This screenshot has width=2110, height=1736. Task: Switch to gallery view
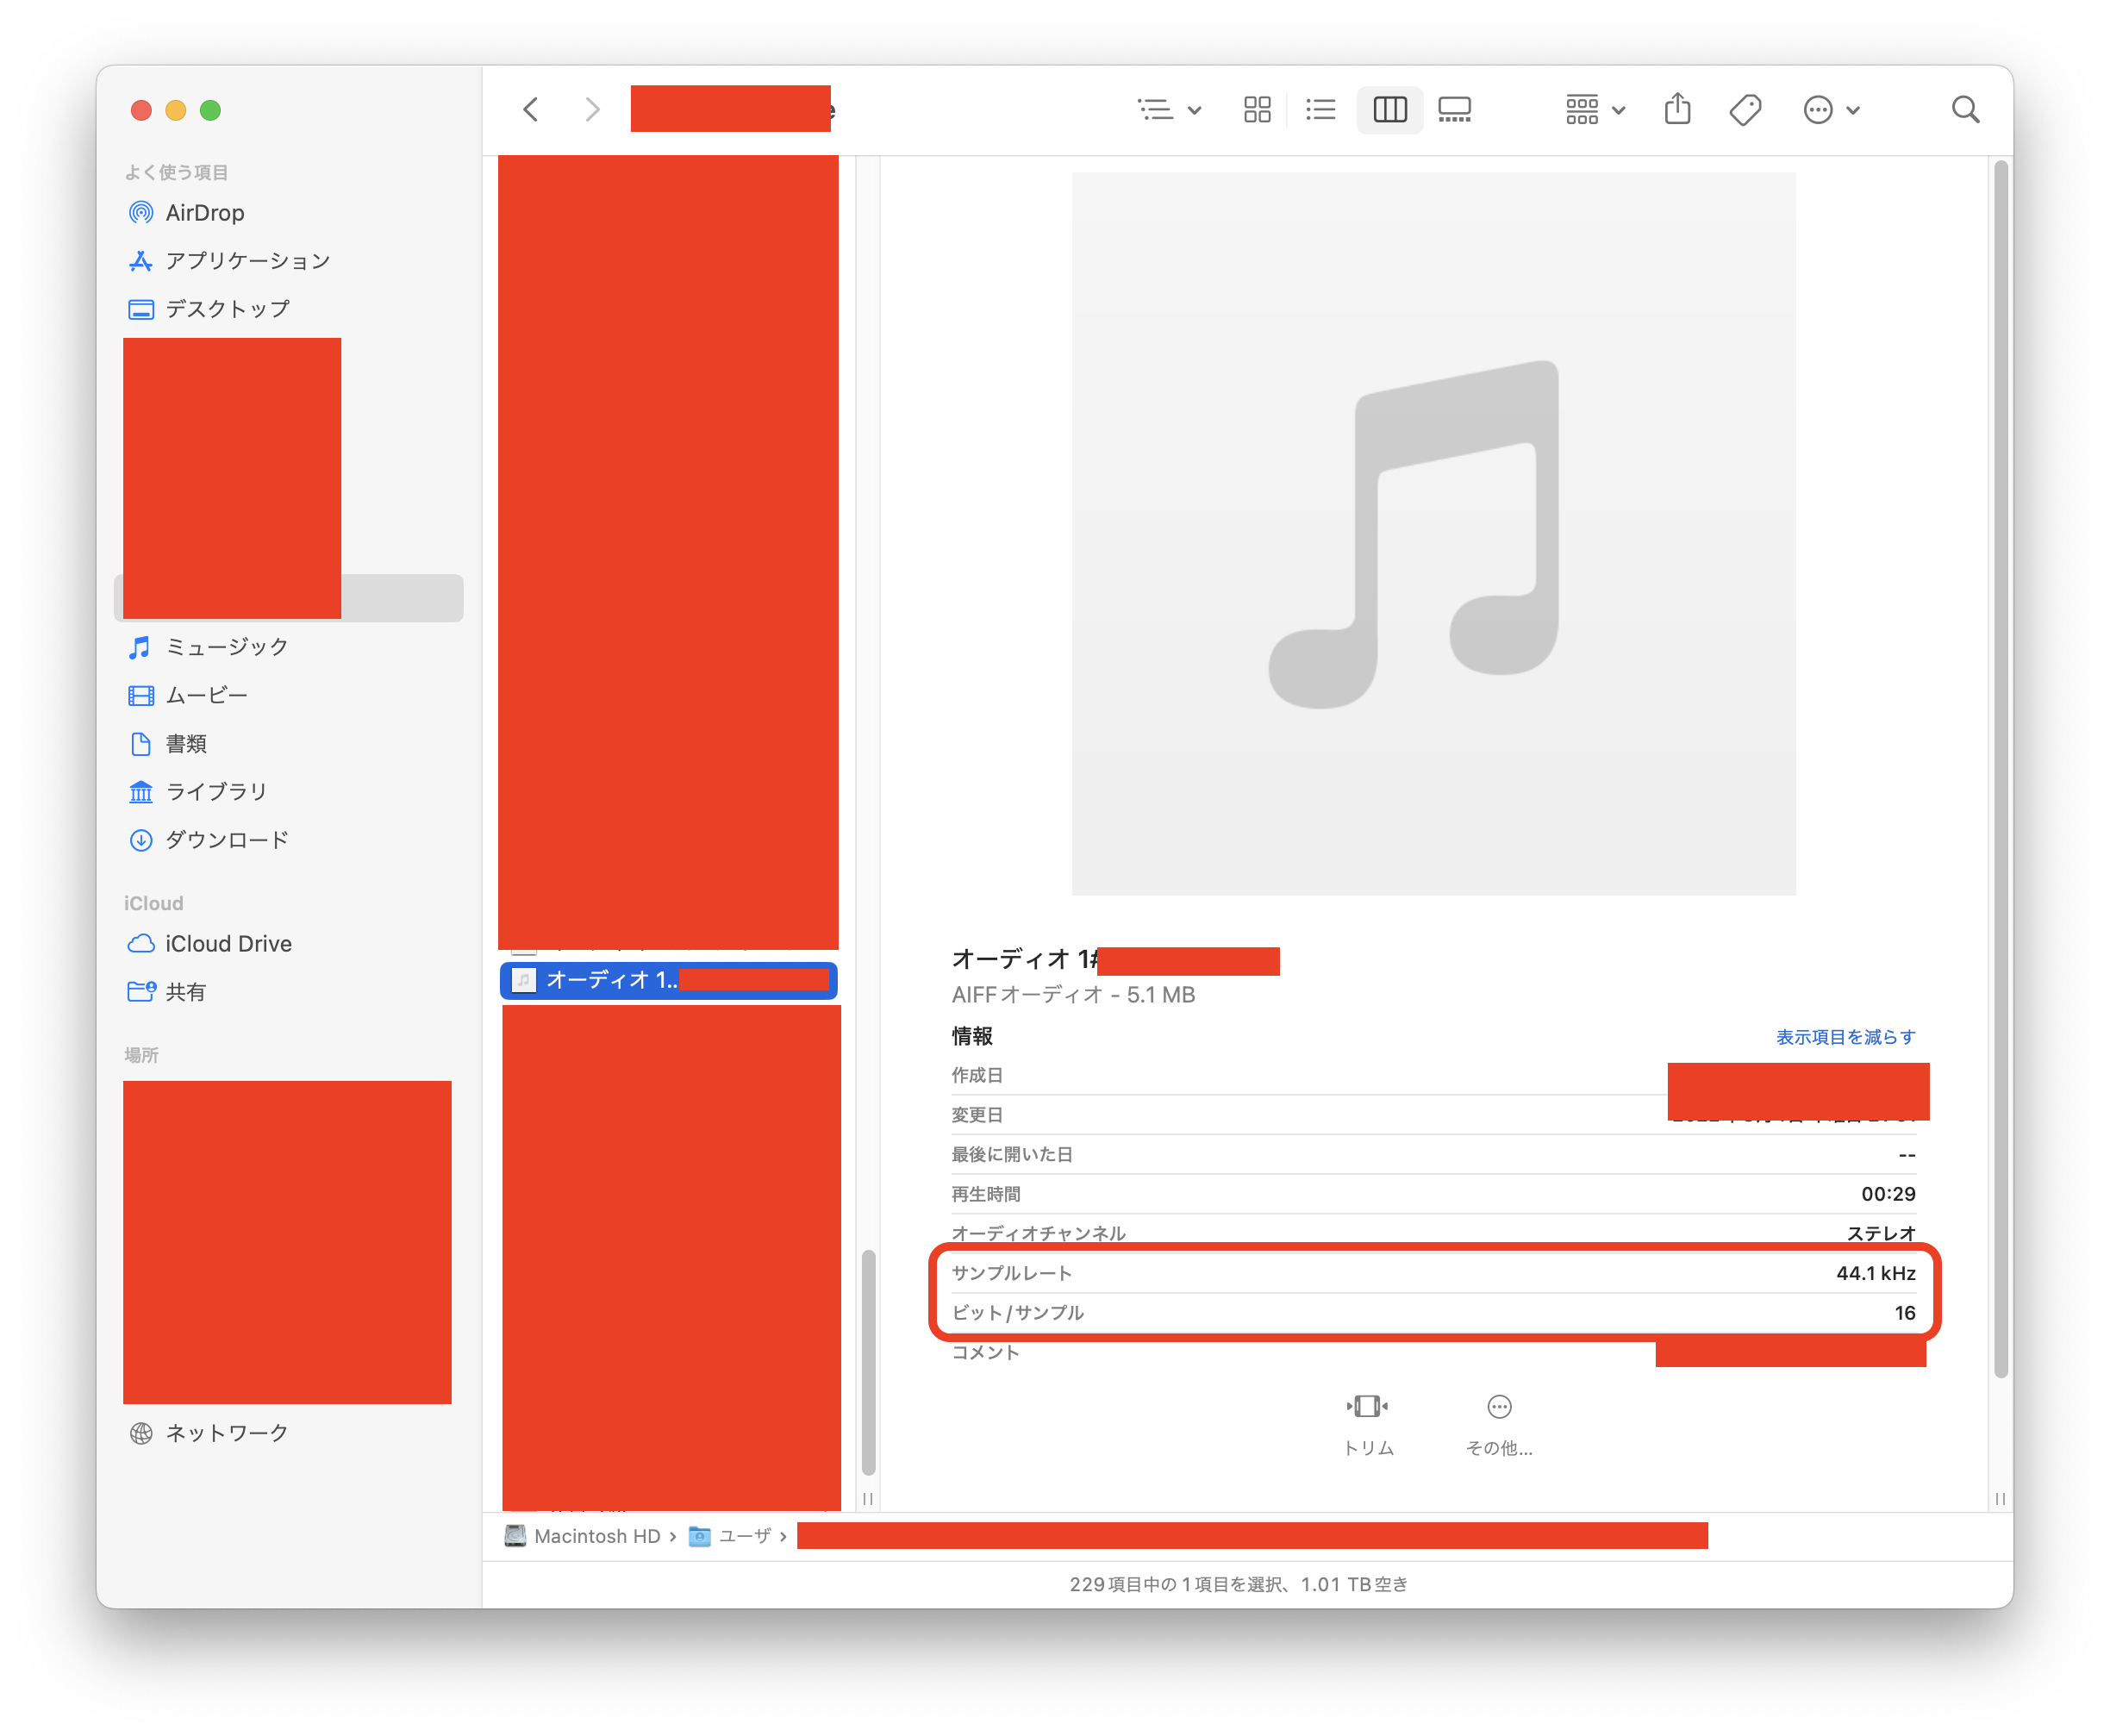[1454, 109]
